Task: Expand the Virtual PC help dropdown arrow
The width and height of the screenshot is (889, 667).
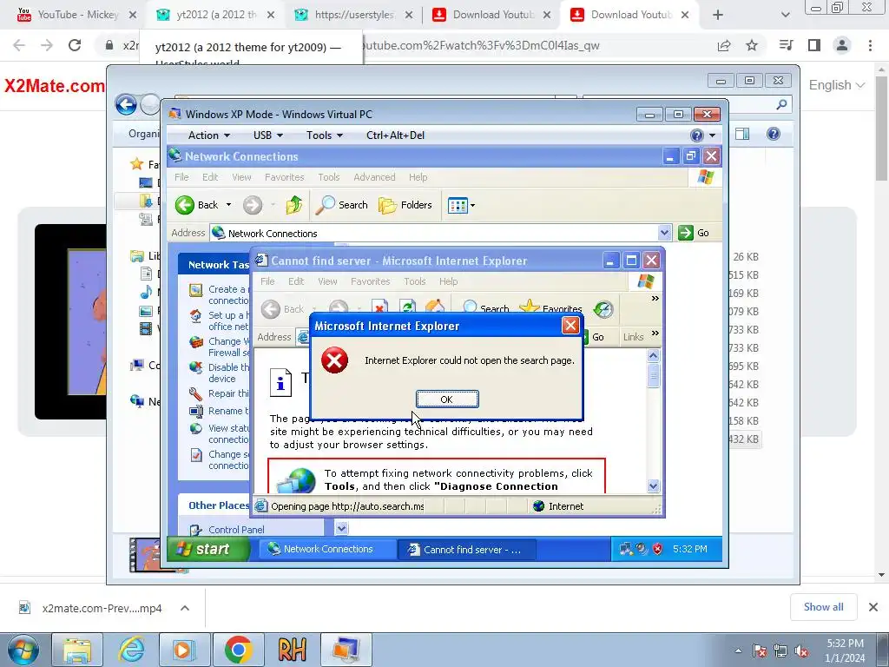Action: (x=712, y=135)
